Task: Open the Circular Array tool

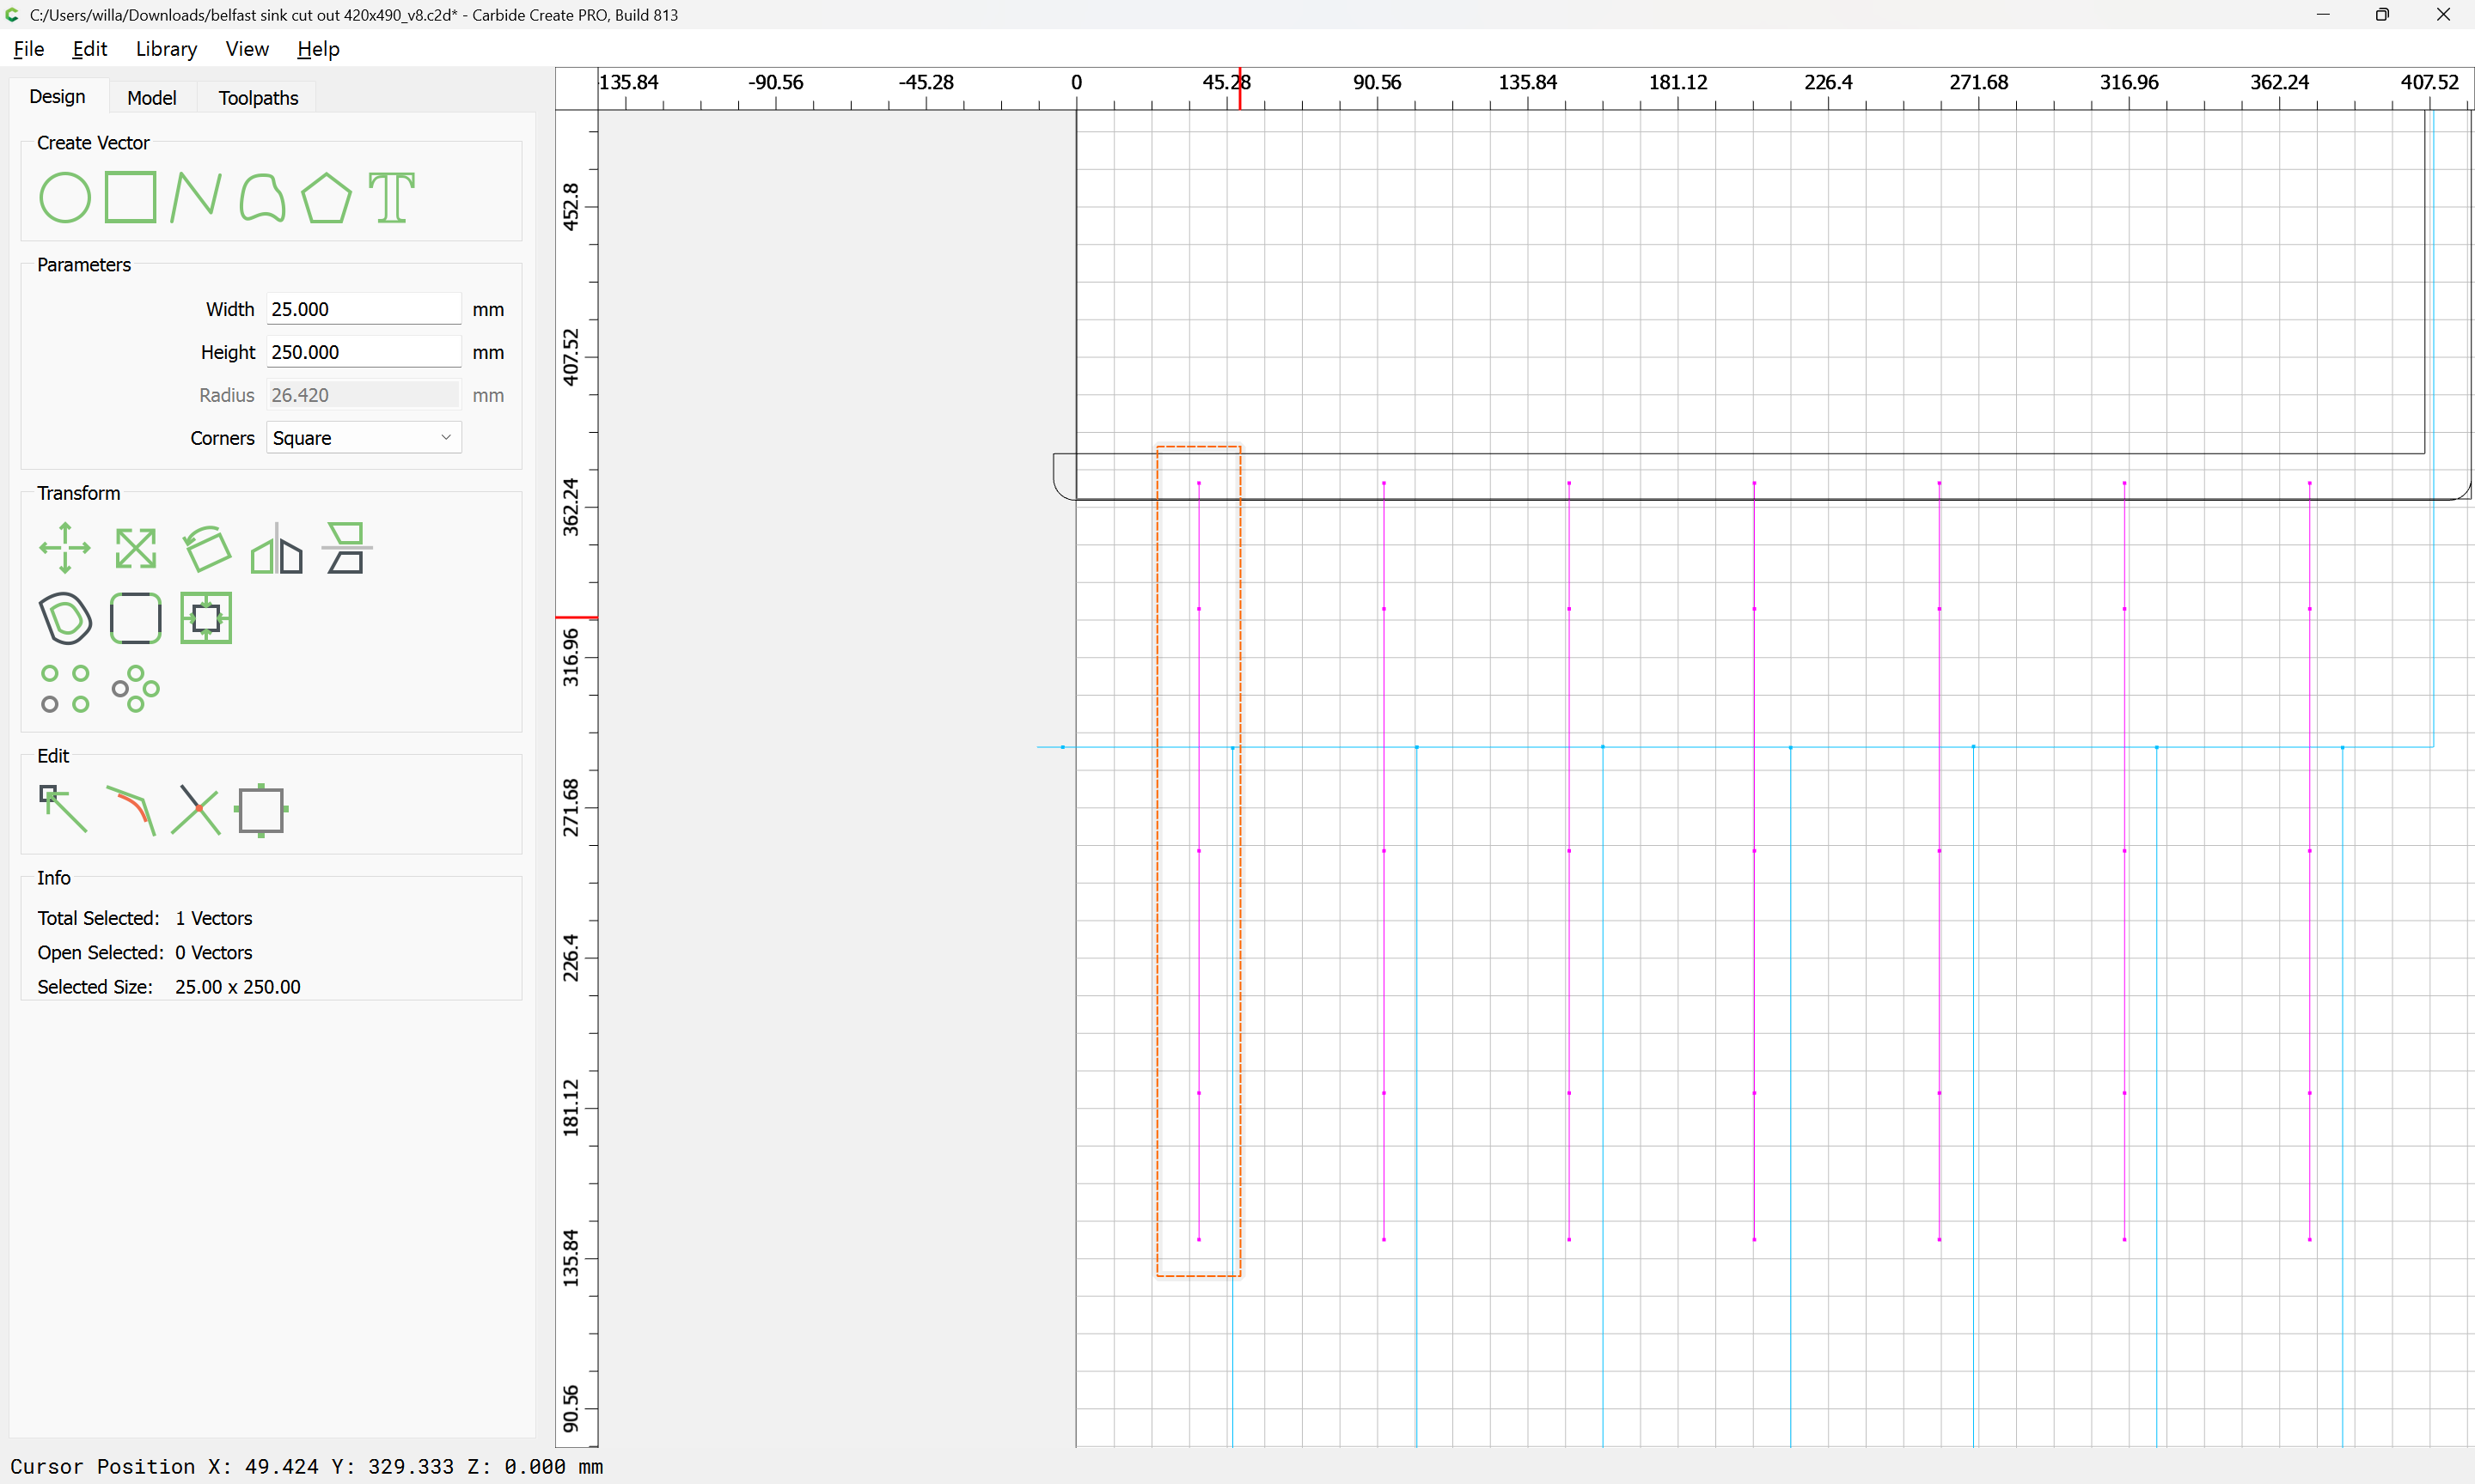Action: click(x=136, y=689)
